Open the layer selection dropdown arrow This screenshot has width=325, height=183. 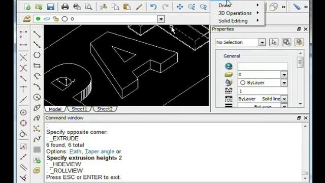[x=161, y=19]
